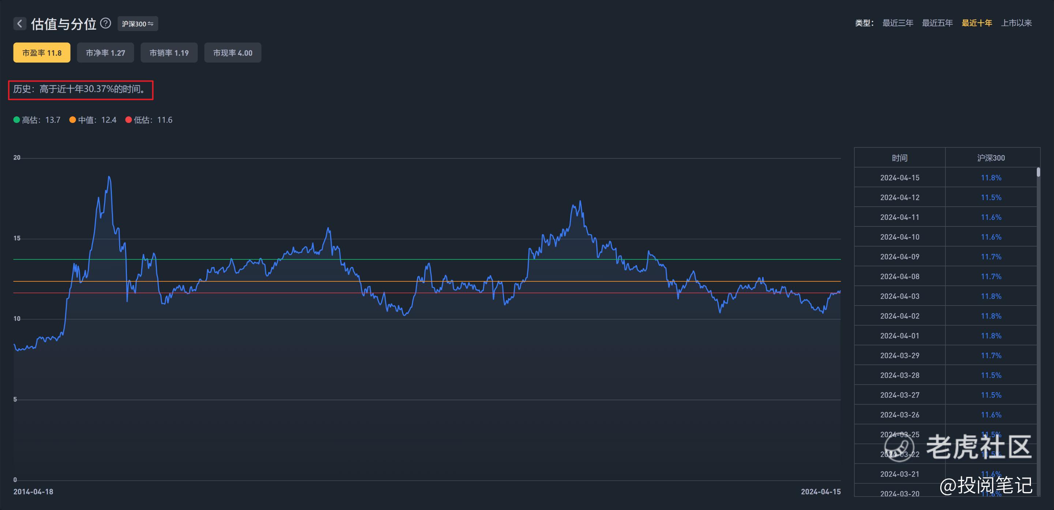Screen dimensions: 1054x510
Task: Click the 估值与分位 page title
Action: click(63, 24)
